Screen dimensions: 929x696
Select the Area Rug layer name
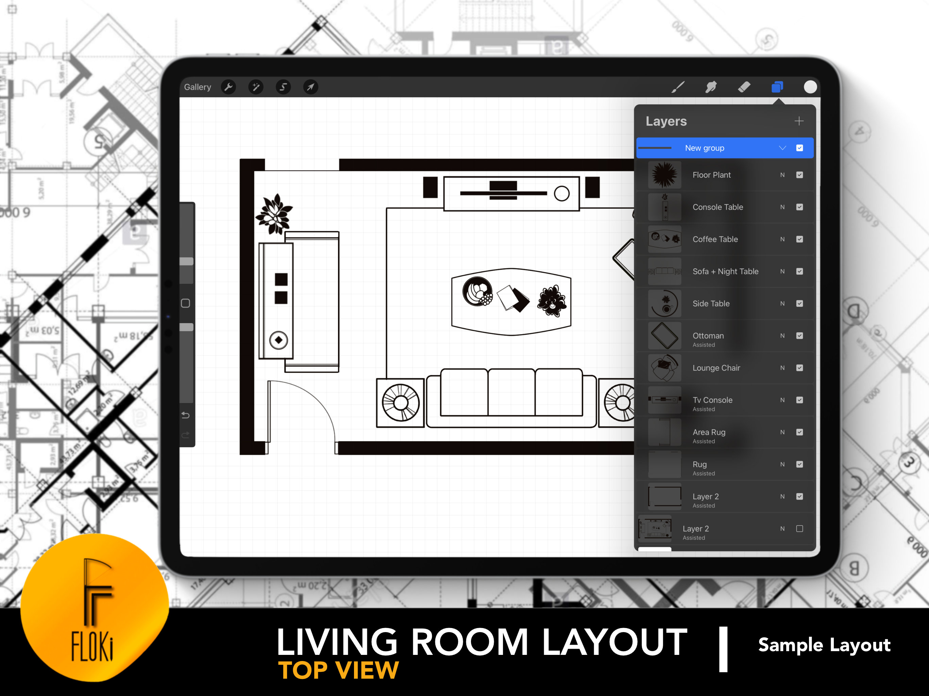[x=709, y=432]
